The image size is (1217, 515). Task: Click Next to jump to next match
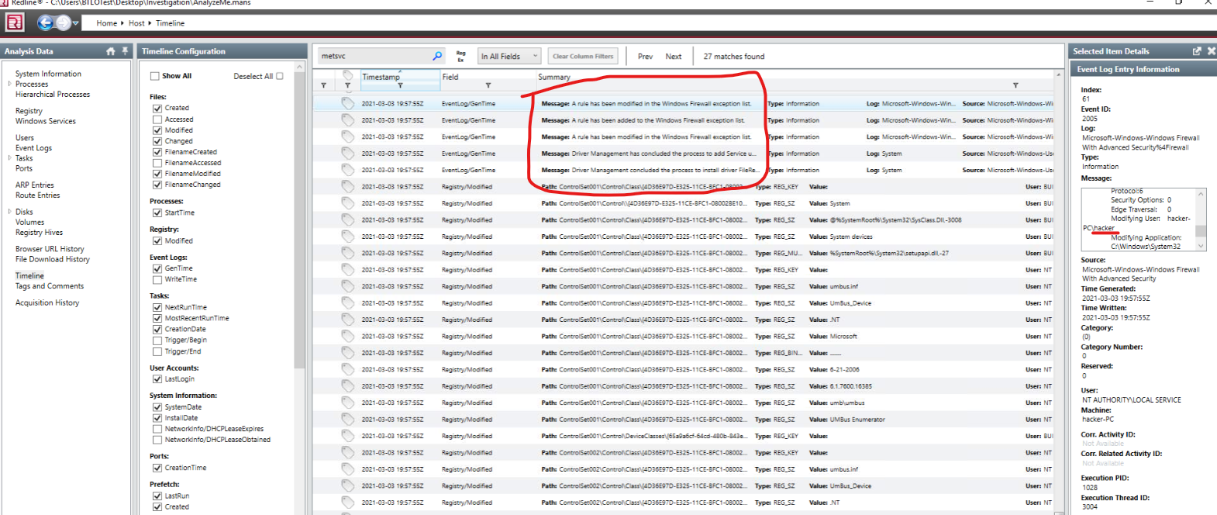pos(673,56)
